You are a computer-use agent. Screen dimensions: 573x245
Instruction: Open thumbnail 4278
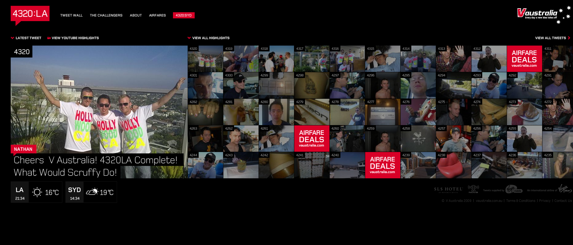click(347, 112)
